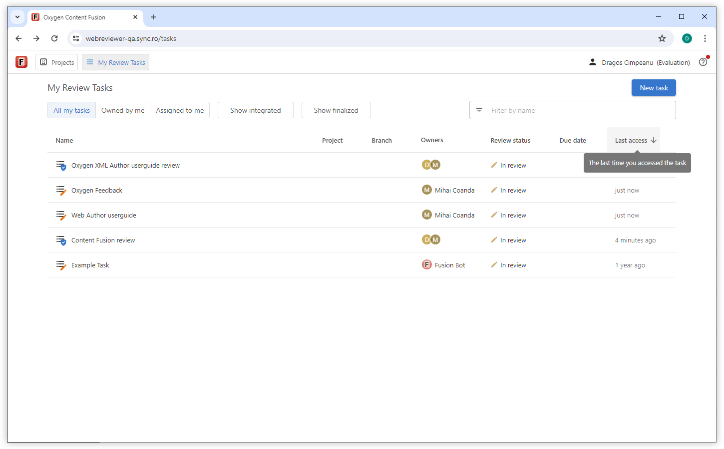Open the Chrome profile D avatar

[x=687, y=38]
